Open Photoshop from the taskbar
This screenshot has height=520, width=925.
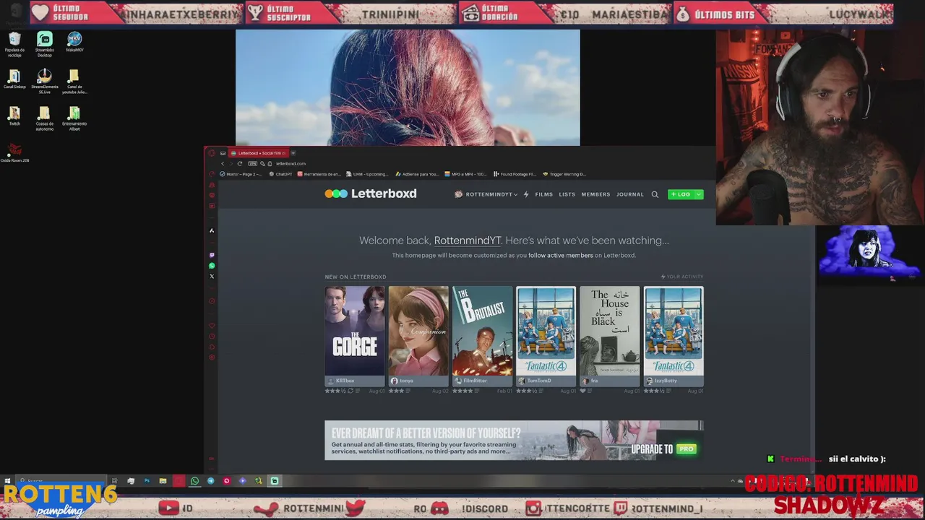pos(147,481)
